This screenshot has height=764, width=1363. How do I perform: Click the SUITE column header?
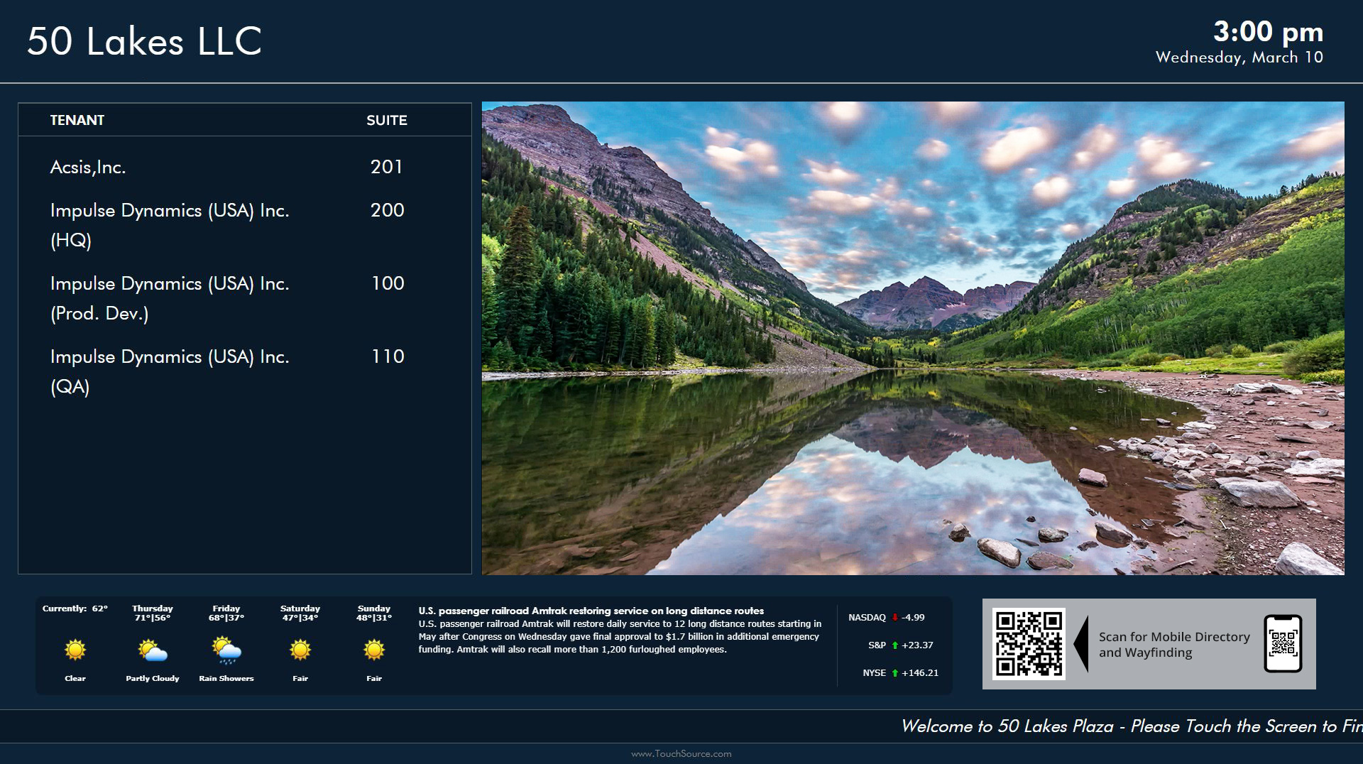coord(386,120)
